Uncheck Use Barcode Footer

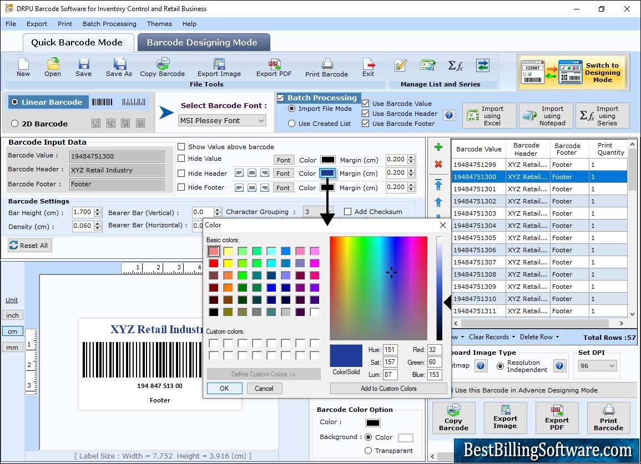[366, 124]
